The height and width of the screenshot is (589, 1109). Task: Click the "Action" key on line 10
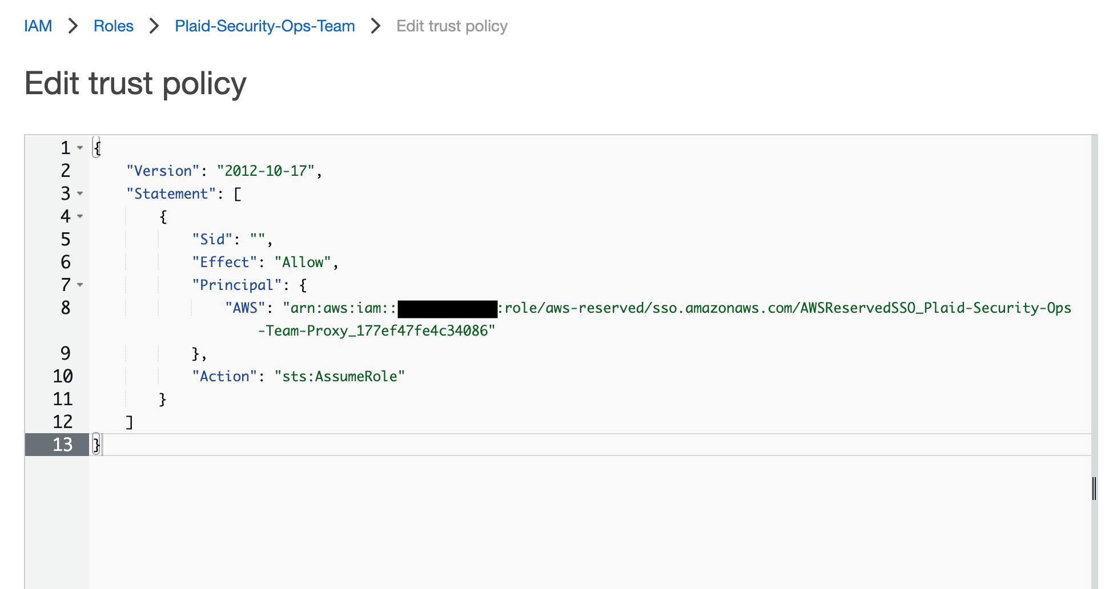pos(224,376)
